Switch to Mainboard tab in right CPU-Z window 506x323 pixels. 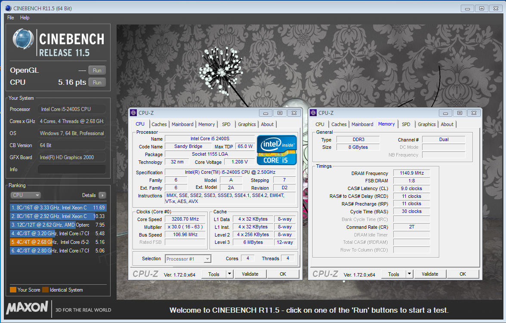pyautogui.click(x=362, y=124)
